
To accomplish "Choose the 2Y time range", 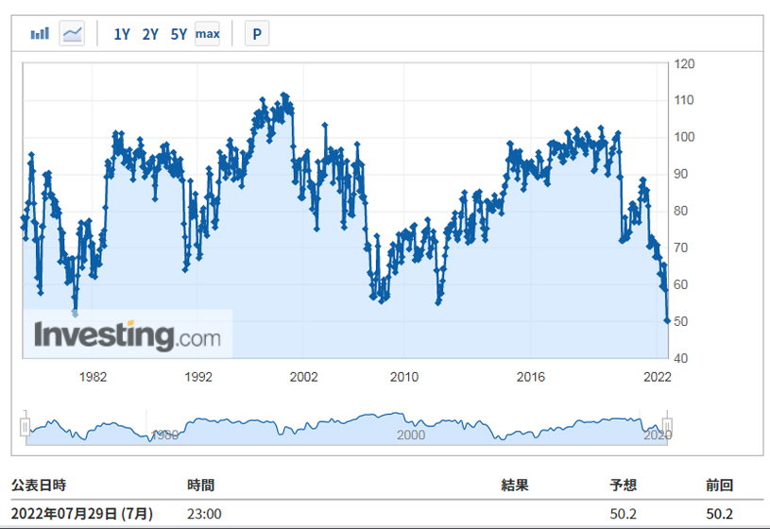I will 150,35.
